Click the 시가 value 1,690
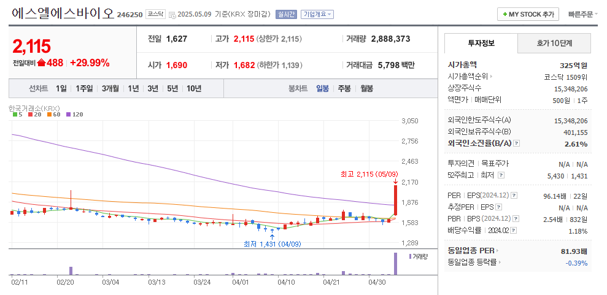 [x=177, y=65]
